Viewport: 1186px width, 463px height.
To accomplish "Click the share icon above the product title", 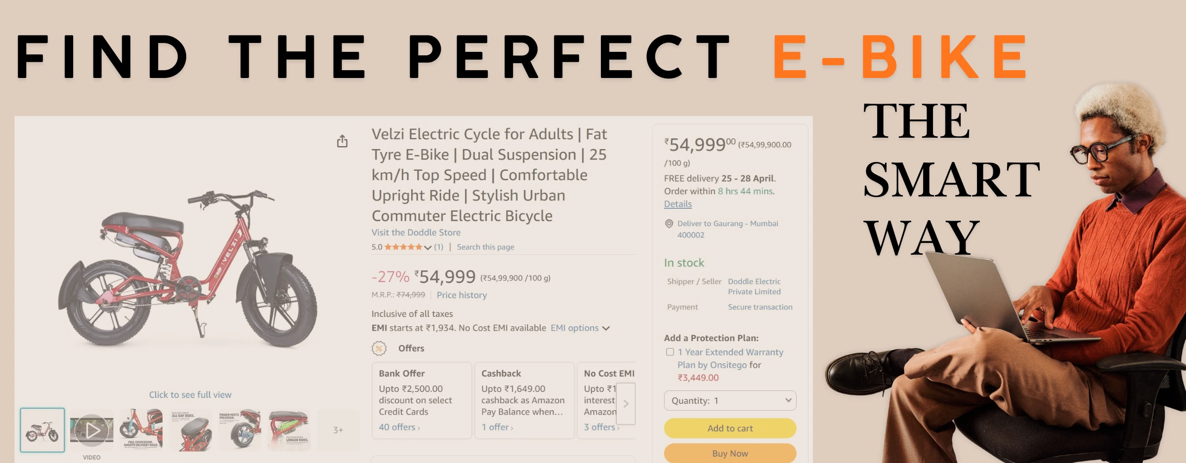I will click(x=343, y=140).
